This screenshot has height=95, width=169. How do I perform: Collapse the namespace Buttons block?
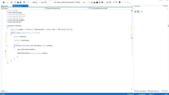7,26
